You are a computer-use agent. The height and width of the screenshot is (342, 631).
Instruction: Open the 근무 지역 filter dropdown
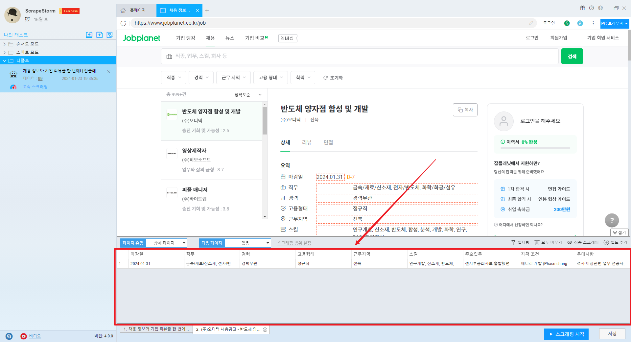(x=233, y=78)
